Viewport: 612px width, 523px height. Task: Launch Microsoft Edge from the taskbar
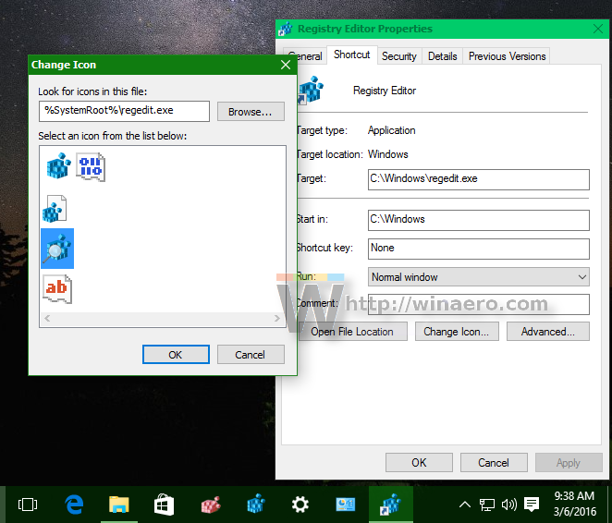coord(74,505)
